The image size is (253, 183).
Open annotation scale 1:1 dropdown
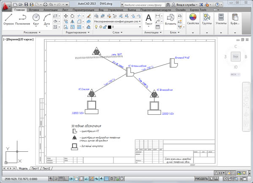(220, 173)
